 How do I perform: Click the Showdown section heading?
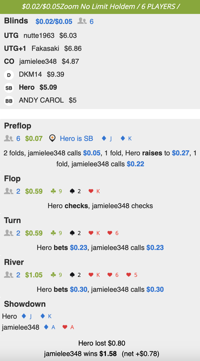tap(25, 304)
